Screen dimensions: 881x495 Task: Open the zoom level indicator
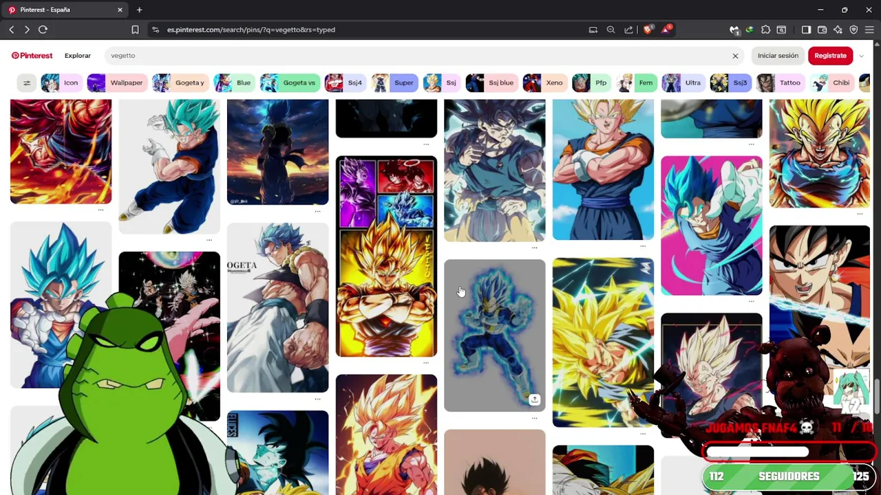click(x=611, y=30)
